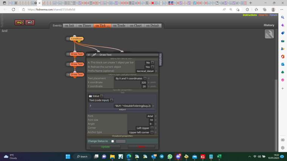287x161 pixels.
Task: Switch to the on Trade tab
Action: tap(119, 26)
